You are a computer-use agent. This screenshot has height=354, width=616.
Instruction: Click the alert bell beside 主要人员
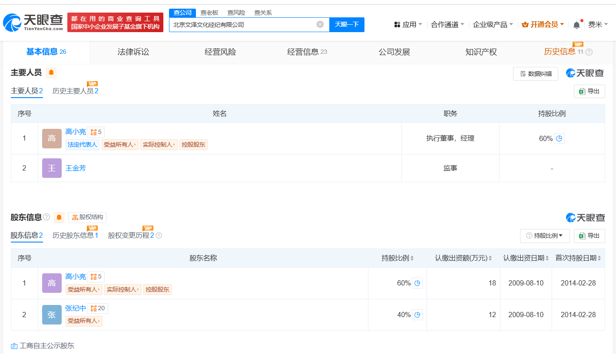click(51, 73)
